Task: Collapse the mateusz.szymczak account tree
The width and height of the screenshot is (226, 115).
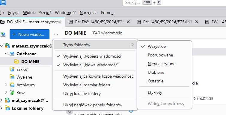Action: click(x=1, y=46)
